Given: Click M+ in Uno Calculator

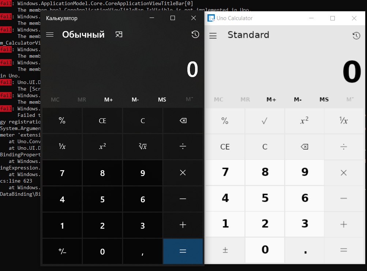Looking at the screenshot, I should [271, 99].
